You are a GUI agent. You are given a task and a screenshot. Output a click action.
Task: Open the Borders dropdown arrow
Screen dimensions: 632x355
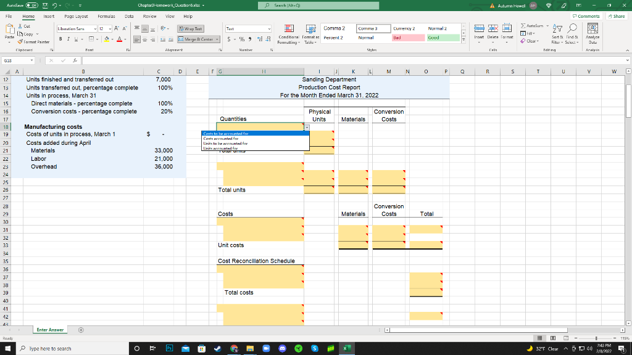(97, 39)
